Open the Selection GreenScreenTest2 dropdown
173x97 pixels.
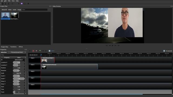coord(17,52)
